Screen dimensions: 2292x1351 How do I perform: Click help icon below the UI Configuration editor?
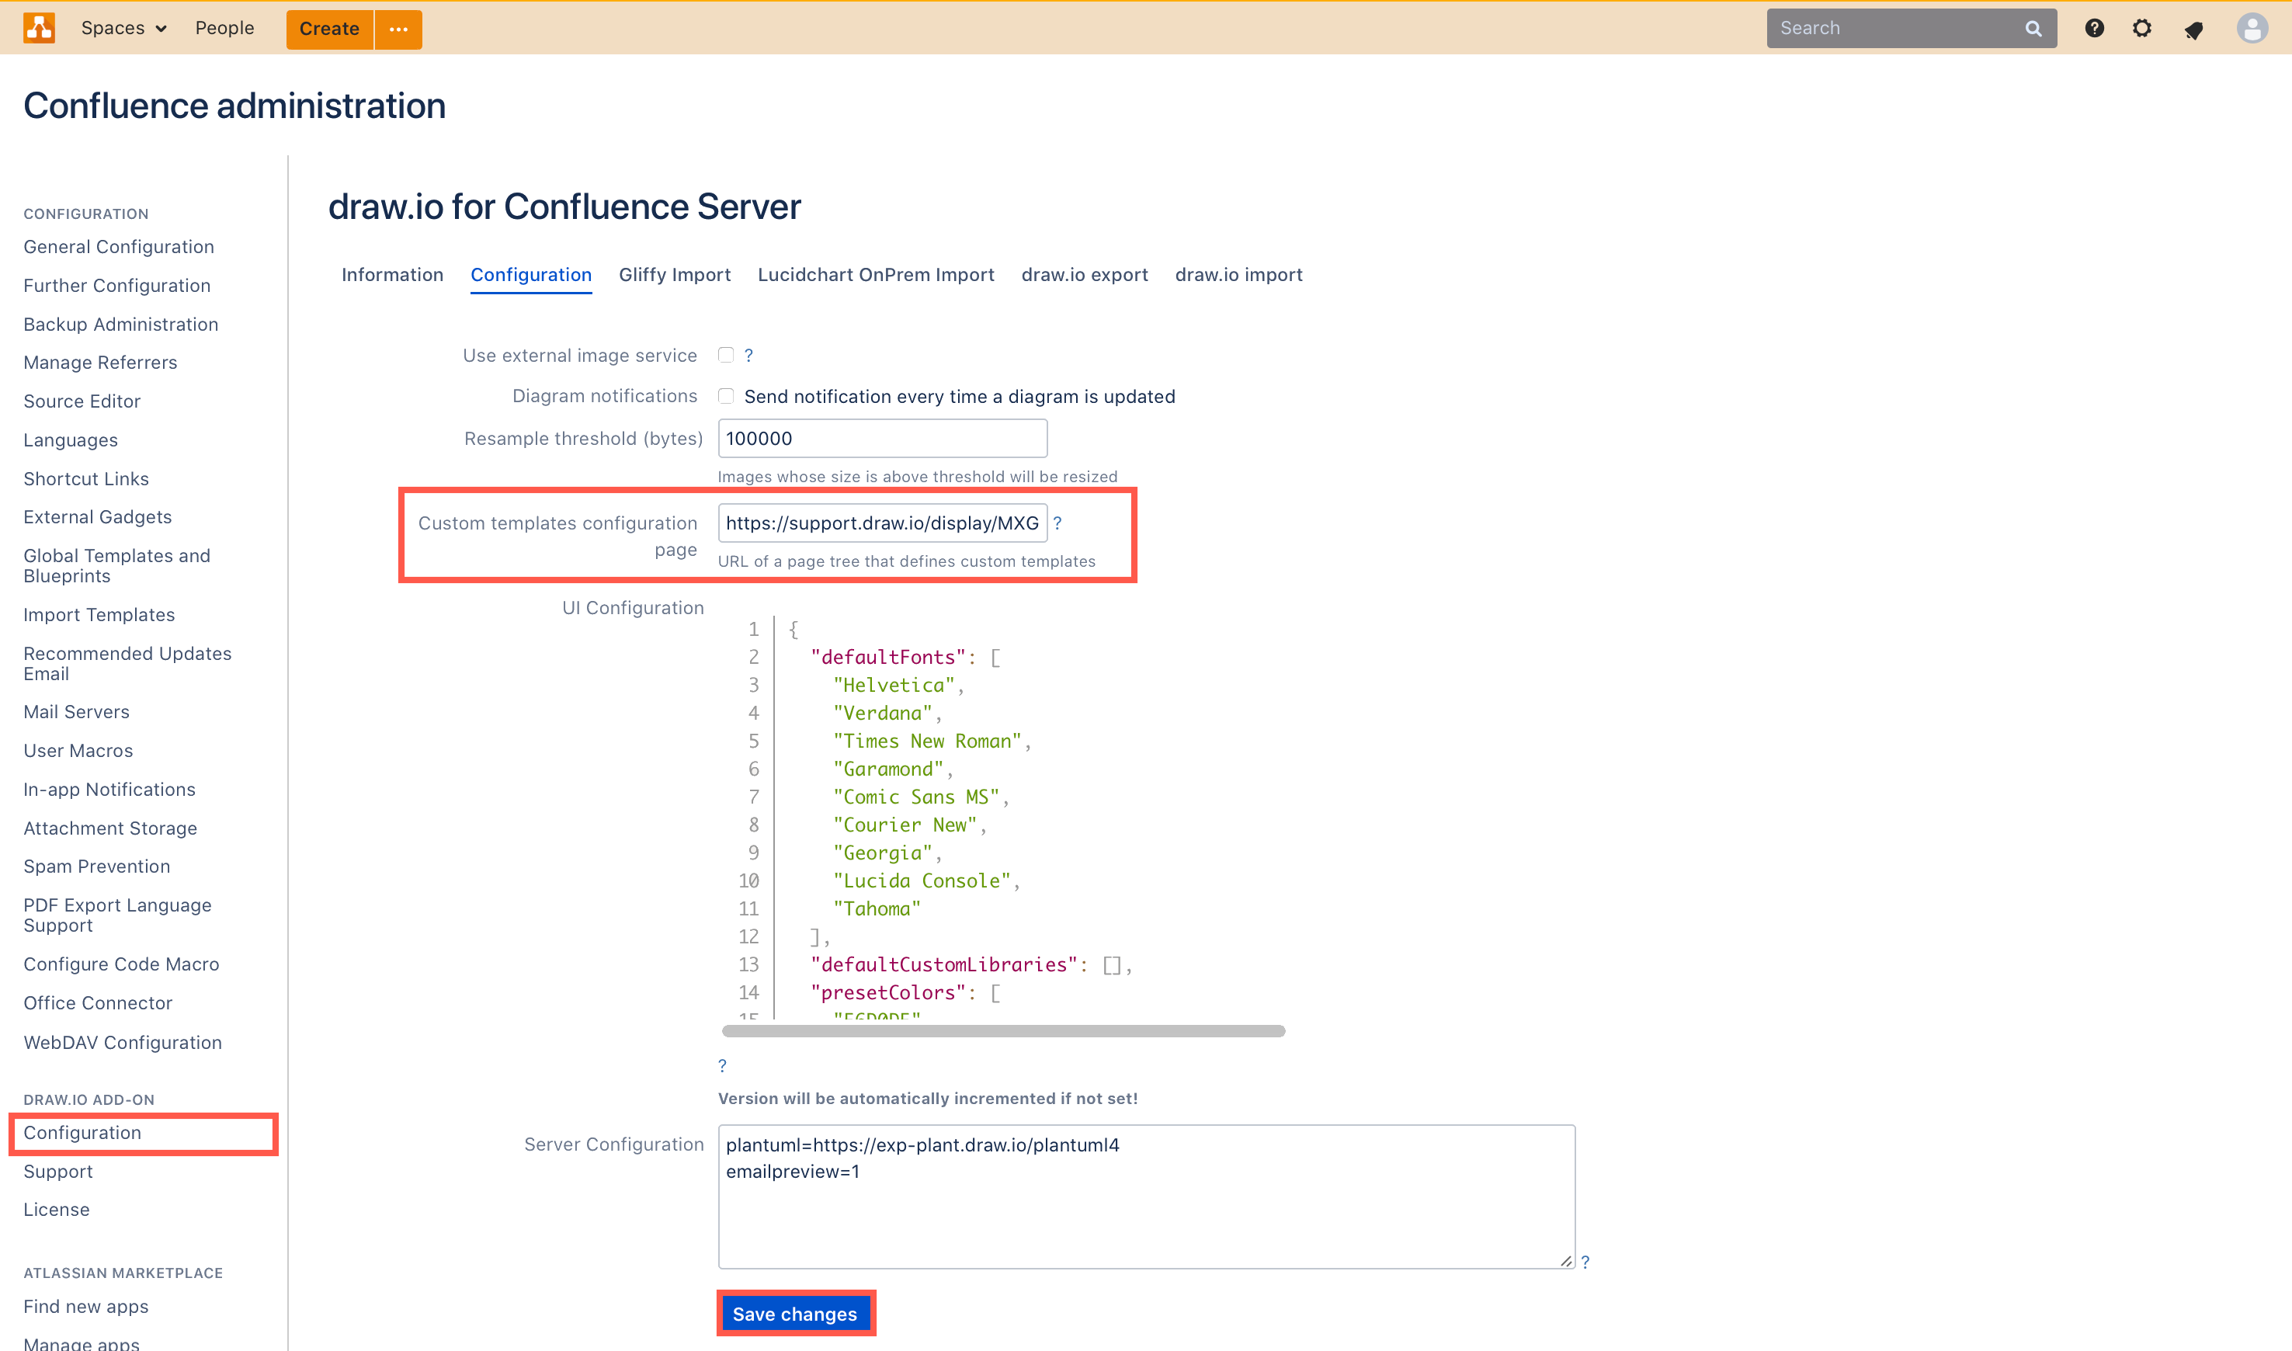click(x=722, y=1065)
